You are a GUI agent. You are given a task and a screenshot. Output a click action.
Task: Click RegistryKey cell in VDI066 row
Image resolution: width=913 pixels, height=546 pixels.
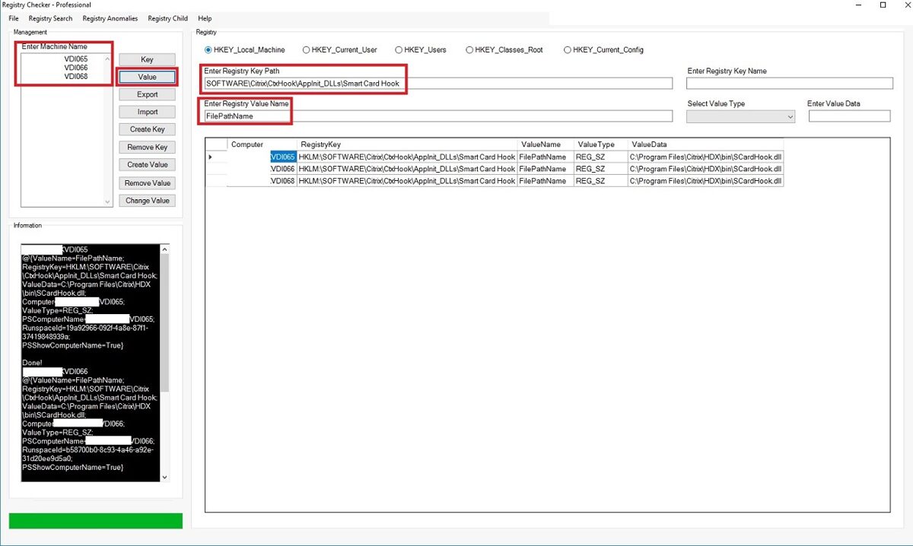click(x=408, y=169)
